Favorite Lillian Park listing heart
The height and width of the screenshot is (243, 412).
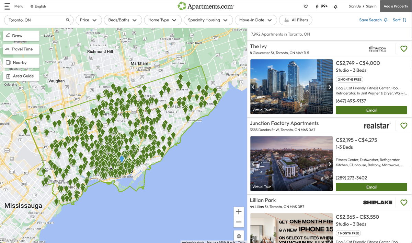[404, 203]
